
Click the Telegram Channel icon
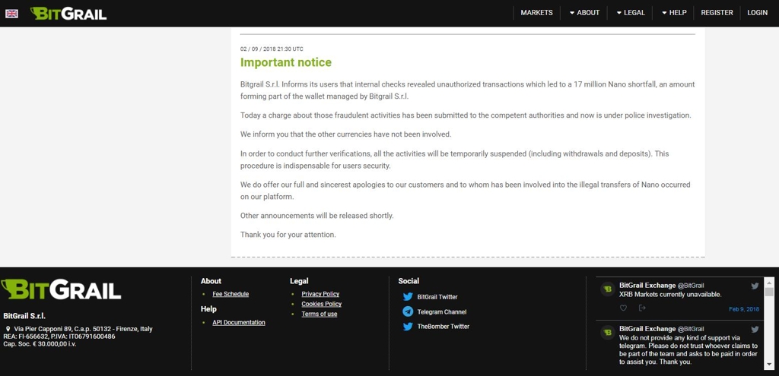pyautogui.click(x=408, y=312)
